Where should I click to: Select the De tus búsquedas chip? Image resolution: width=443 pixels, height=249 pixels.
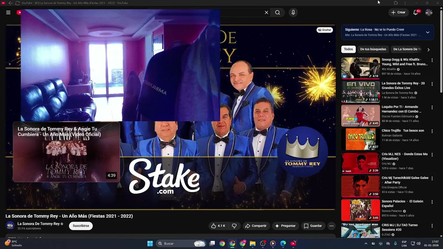pyautogui.click(x=373, y=49)
